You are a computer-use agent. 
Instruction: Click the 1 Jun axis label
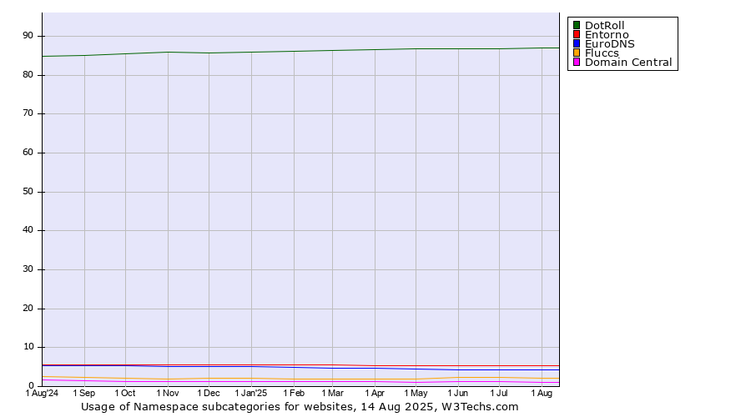point(458,393)
